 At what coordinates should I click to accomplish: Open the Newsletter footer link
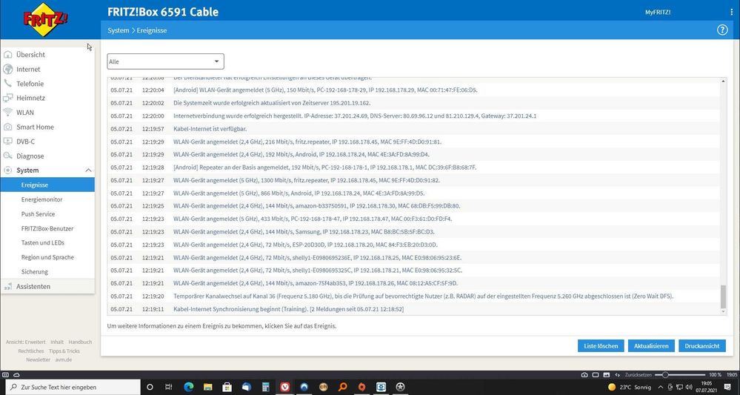coord(39,359)
